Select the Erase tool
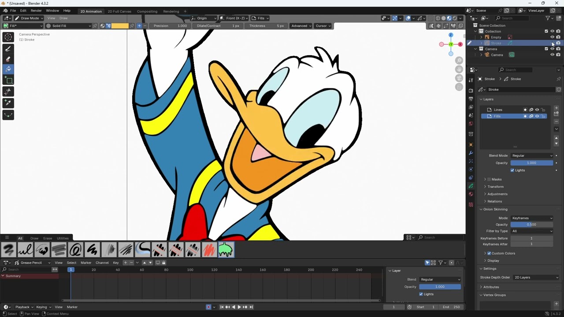The height and width of the screenshot is (317, 564). coord(8,59)
